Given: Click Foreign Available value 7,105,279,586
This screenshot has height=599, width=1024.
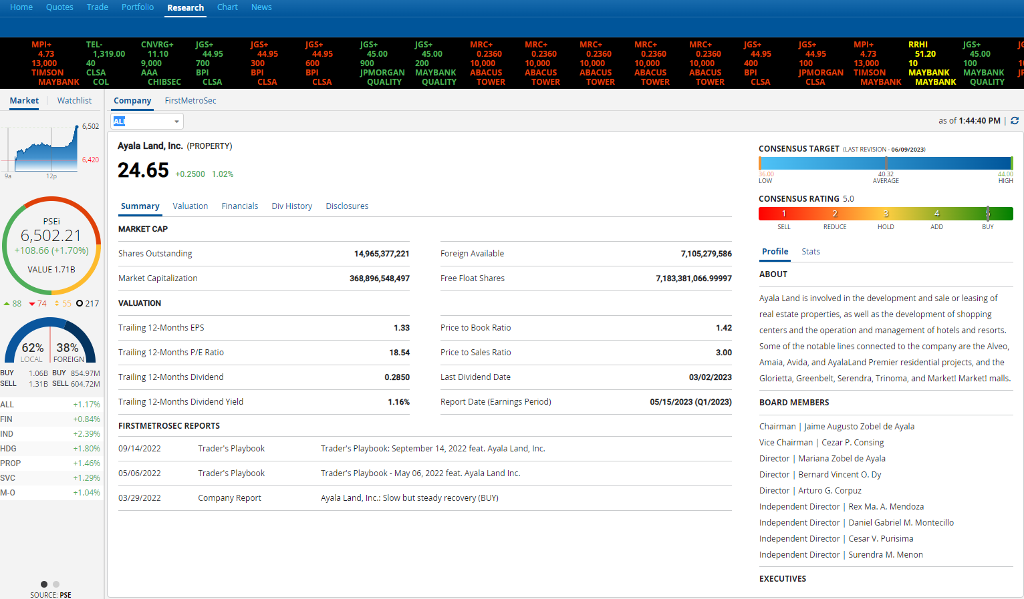Looking at the screenshot, I should coord(707,254).
